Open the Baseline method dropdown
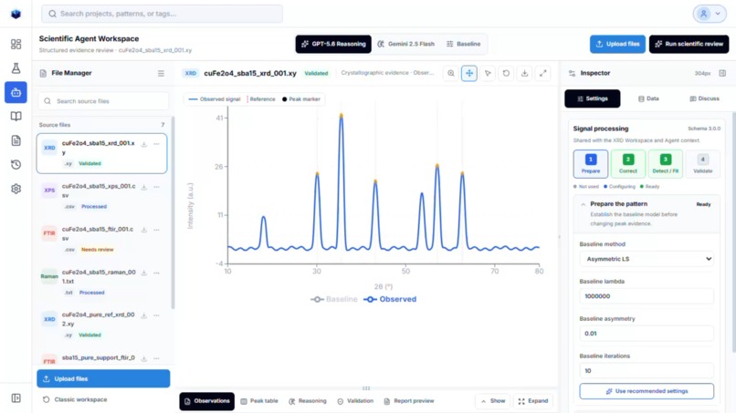The height and width of the screenshot is (413, 736). click(x=647, y=259)
